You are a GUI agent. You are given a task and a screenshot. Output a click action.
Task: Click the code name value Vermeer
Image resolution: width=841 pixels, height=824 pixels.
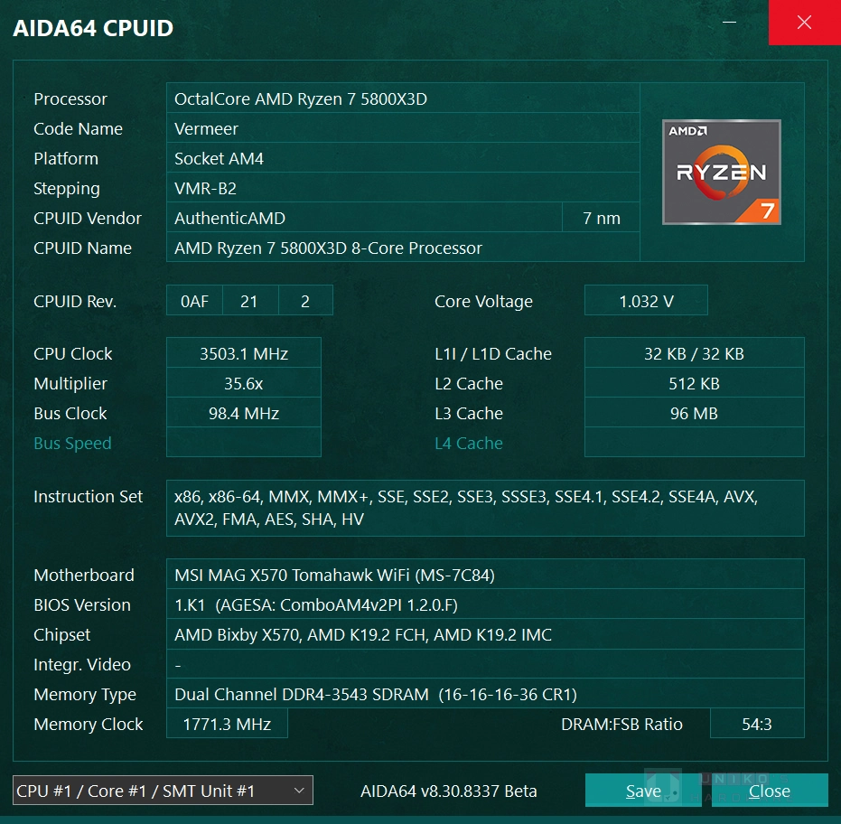403,128
